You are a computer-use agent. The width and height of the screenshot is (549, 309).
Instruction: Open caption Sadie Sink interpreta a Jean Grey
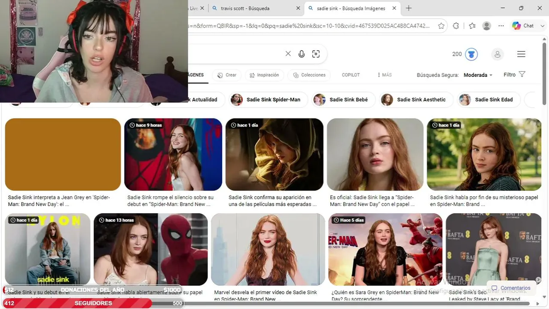[59, 201]
